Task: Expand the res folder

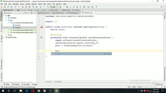Action: pyautogui.click(x=6, y=35)
